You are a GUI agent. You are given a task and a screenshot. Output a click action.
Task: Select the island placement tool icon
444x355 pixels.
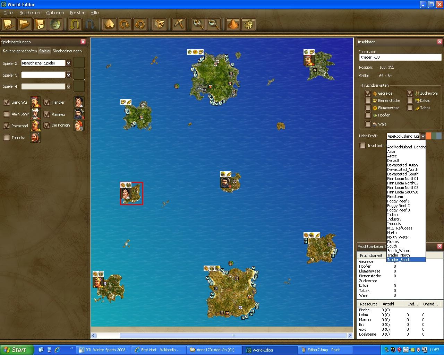coord(109,24)
